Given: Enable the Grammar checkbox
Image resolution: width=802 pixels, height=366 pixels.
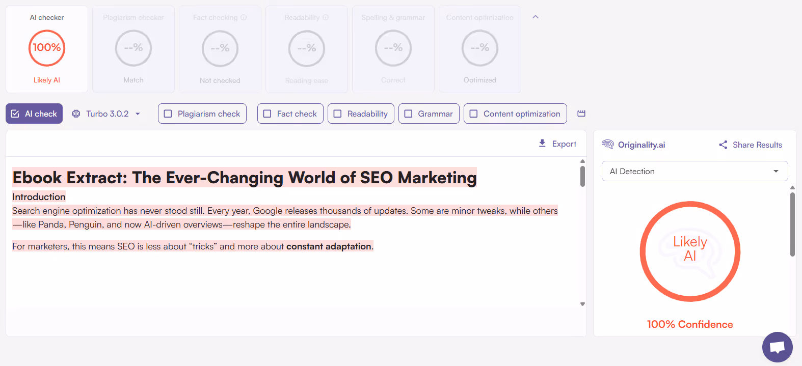Looking at the screenshot, I should click(408, 114).
